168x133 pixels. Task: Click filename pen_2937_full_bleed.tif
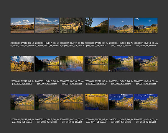click(22, 121)
